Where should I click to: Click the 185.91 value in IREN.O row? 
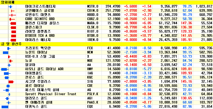[x=186, y=40]
